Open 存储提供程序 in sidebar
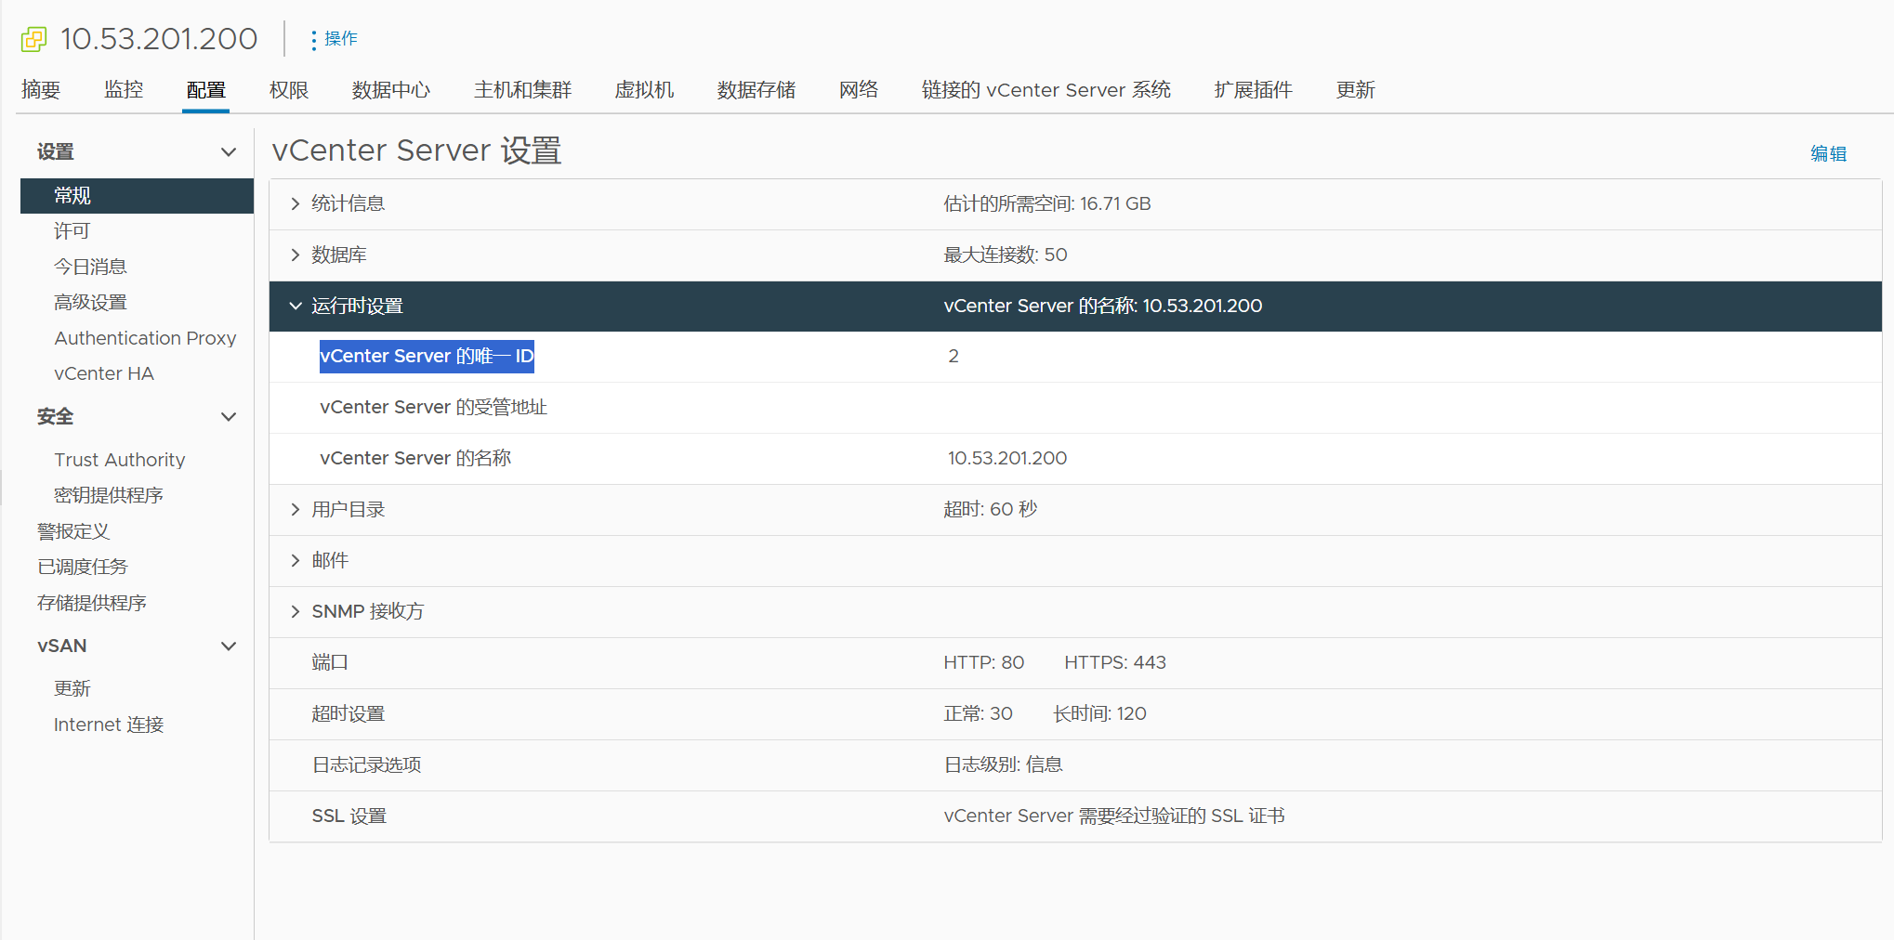Viewport: 1894px width, 940px height. pos(92,603)
